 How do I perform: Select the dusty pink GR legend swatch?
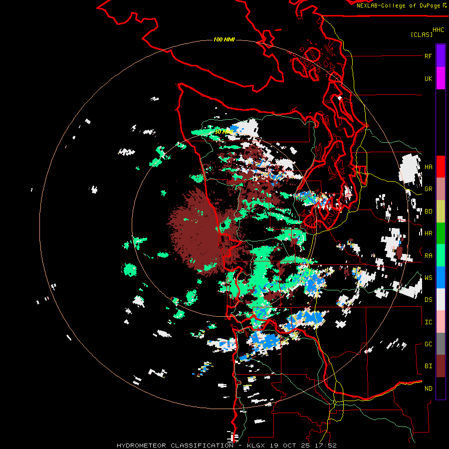point(441,189)
